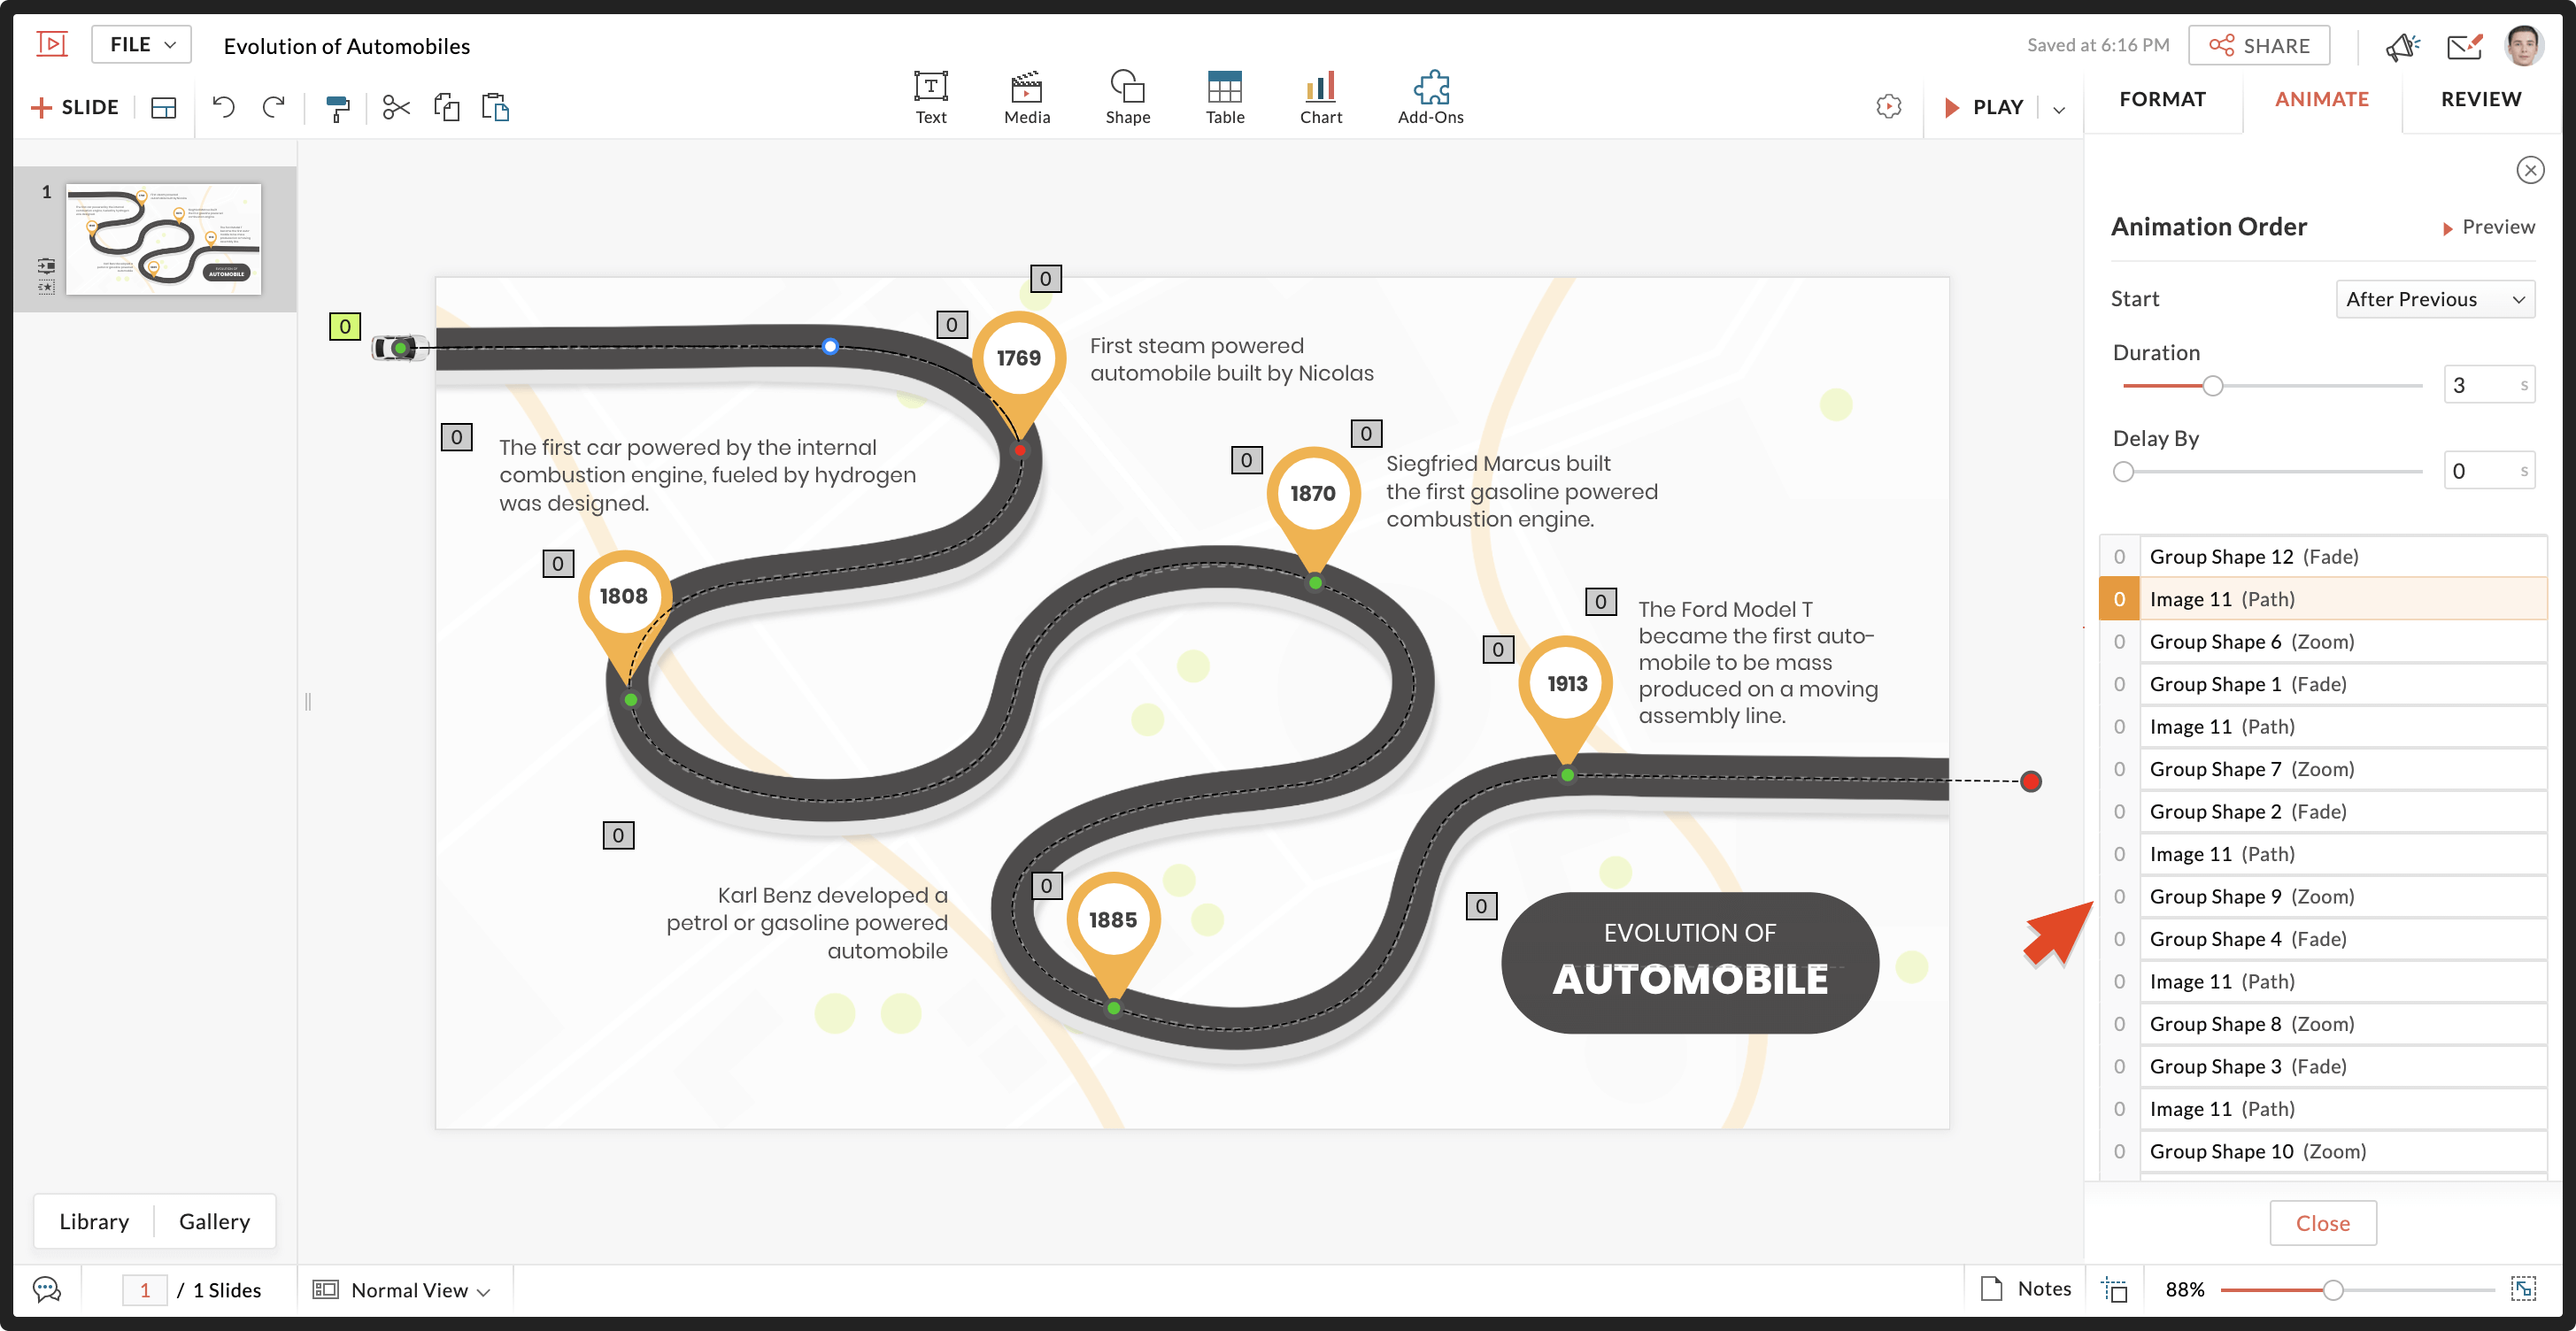Click the Duration slider handle
Viewport: 2576px width, 1331px height.
coord(2212,386)
